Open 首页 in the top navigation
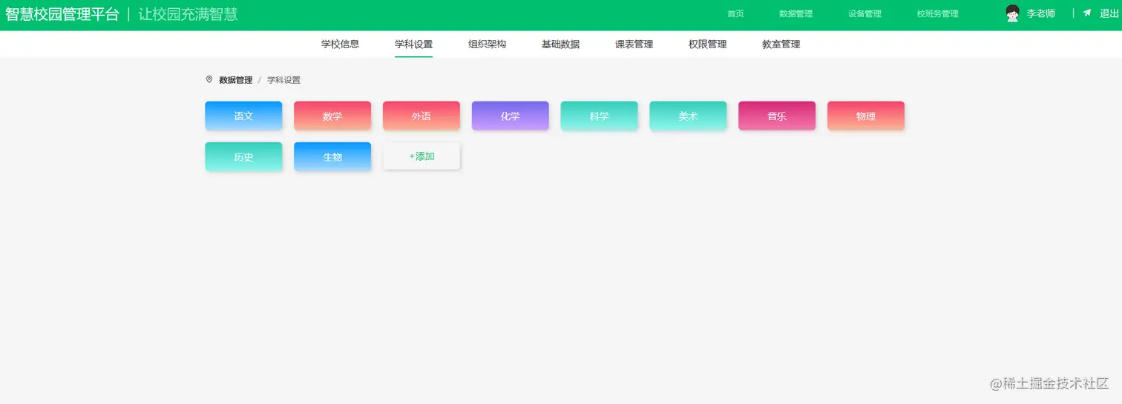The image size is (1122, 404). coord(735,14)
